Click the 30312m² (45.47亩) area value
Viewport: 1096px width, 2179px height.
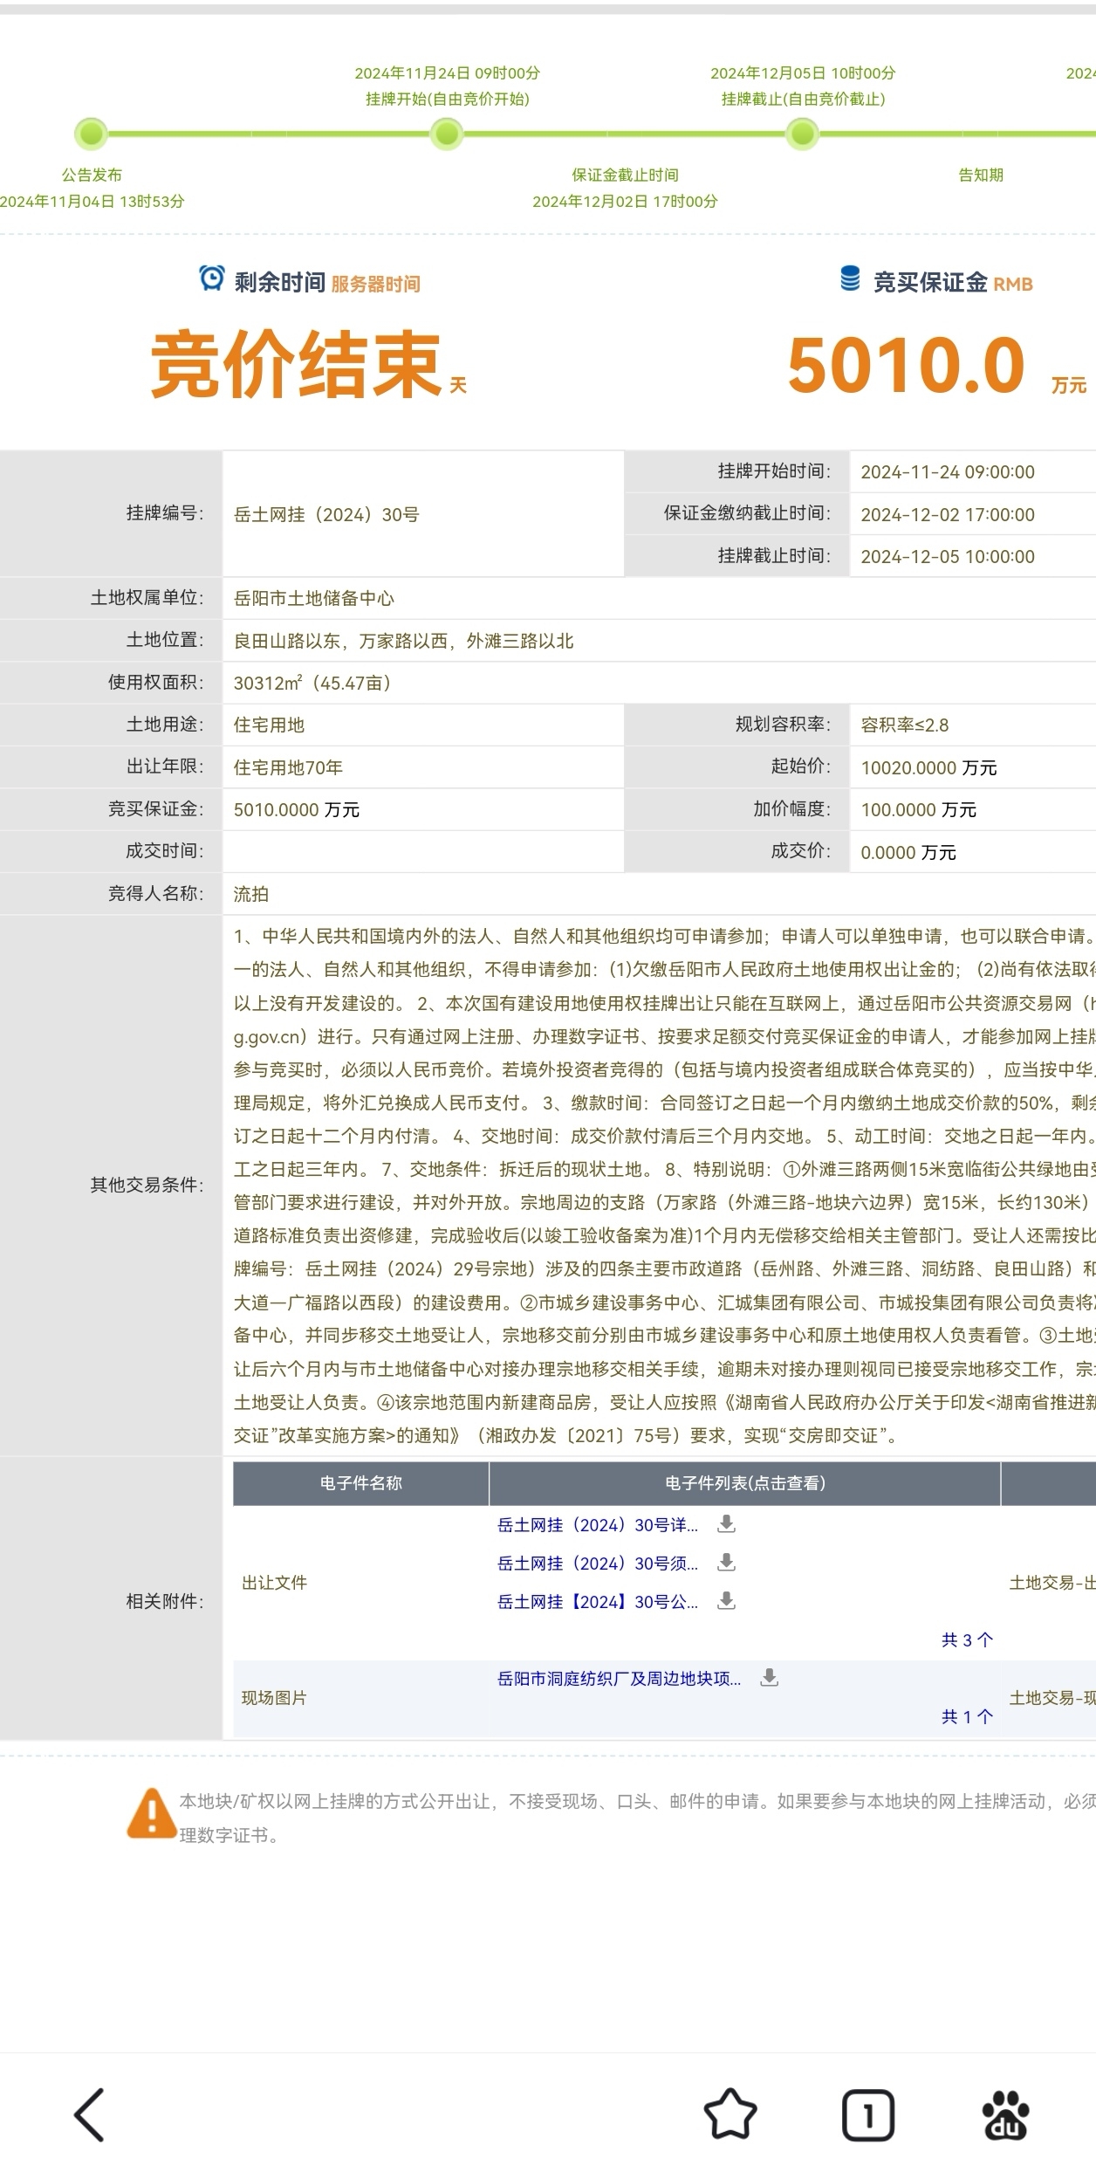[x=312, y=683]
